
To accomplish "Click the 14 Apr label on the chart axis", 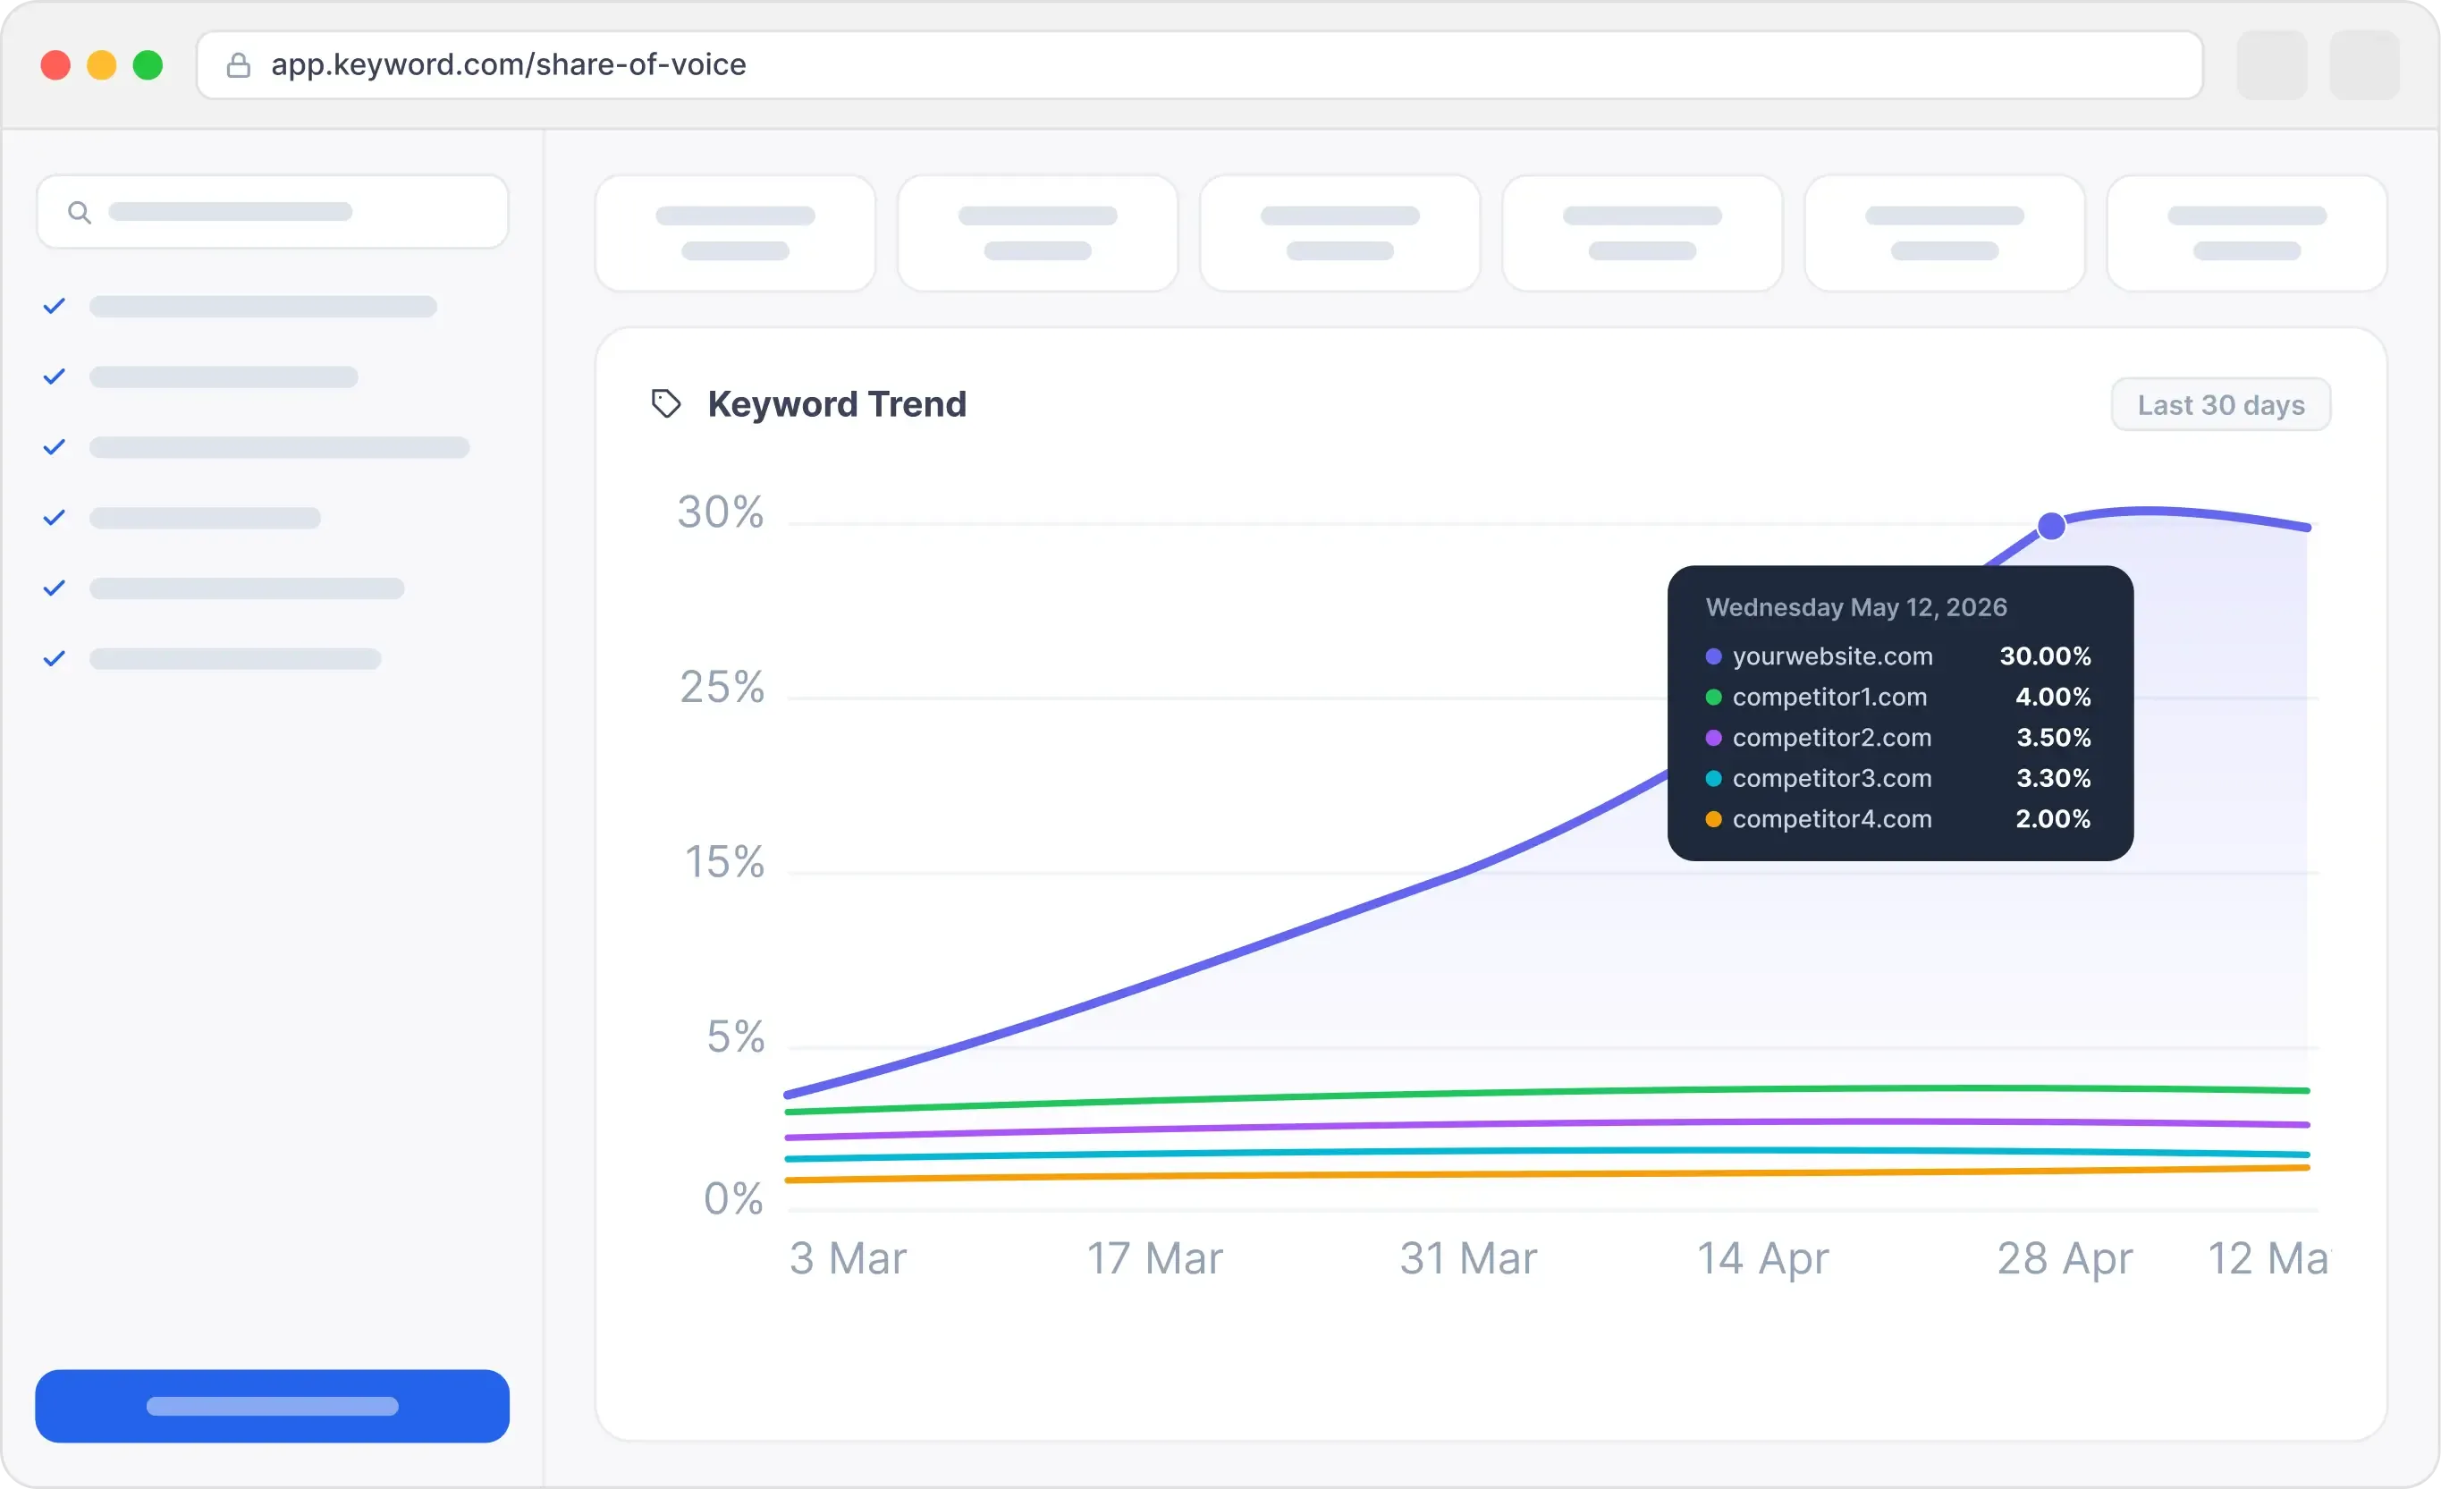I will click(x=1763, y=1257).
